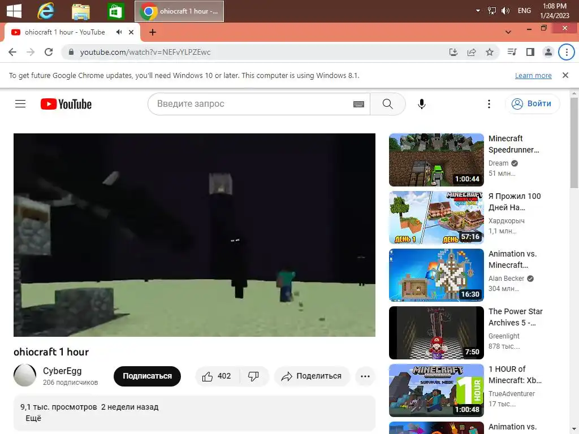
Task: Reload the YouTube page
Action: point(49,52)
